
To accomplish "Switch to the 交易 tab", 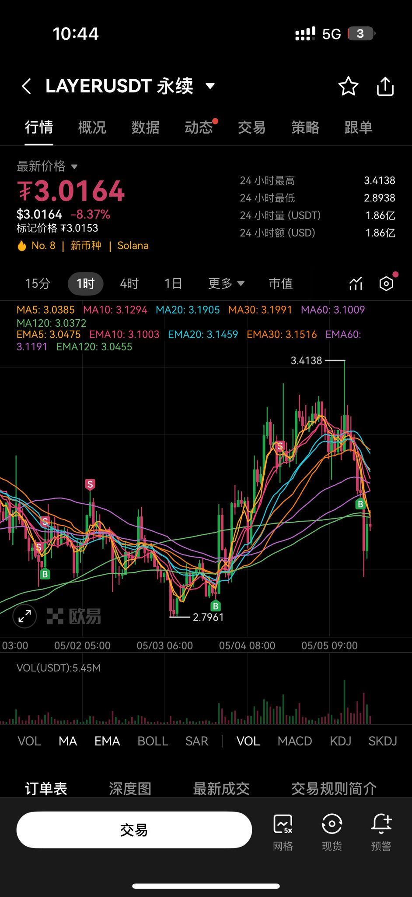I will coord(252,127).
